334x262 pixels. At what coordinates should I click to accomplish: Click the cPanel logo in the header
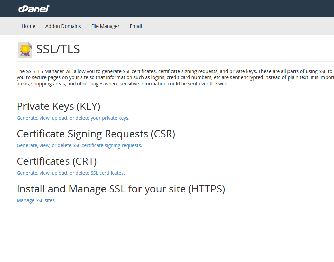[33, 9]
